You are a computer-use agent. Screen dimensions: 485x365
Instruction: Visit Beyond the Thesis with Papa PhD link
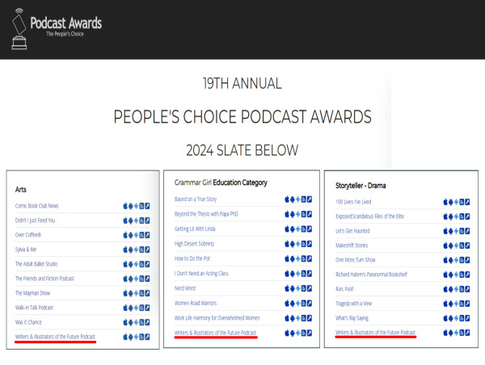206,214
